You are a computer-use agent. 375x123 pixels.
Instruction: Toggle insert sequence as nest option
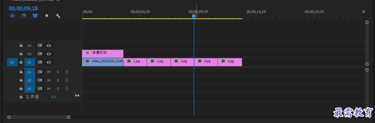coord(12,16)
